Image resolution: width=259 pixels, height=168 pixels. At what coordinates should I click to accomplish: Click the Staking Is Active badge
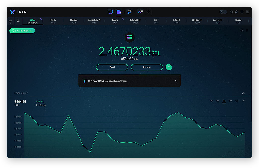(22, 31)
